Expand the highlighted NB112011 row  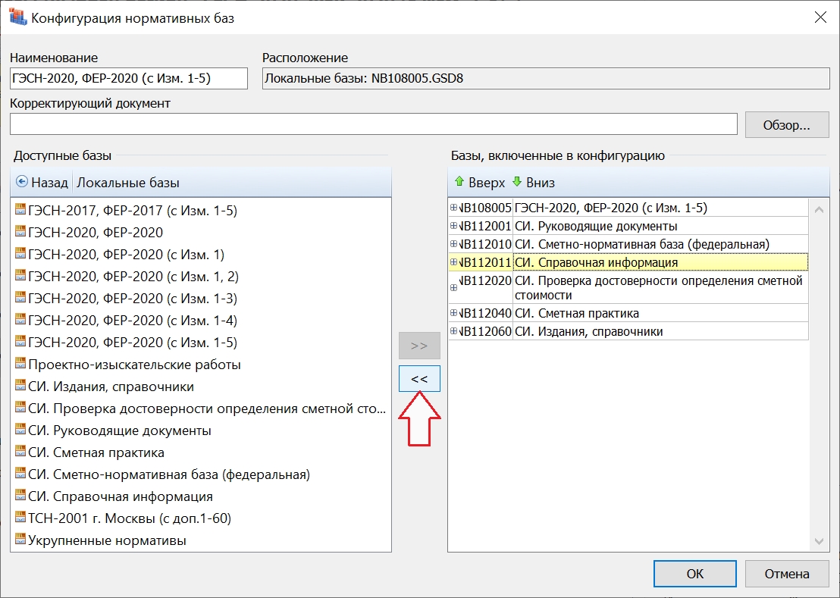click(x=454, y=262)
